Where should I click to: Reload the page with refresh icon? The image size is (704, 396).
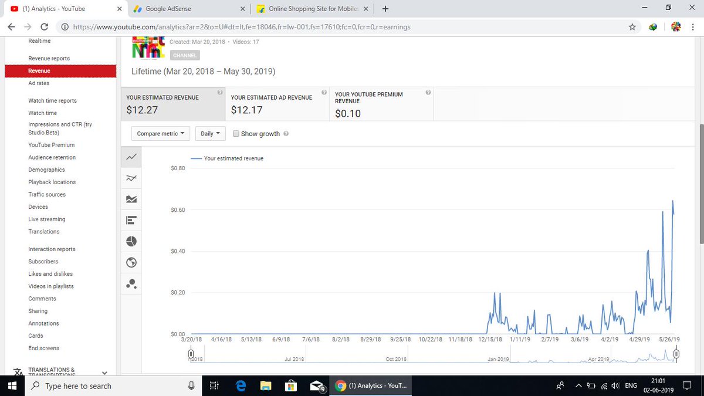pyautogui.click(x=45, y=27)
